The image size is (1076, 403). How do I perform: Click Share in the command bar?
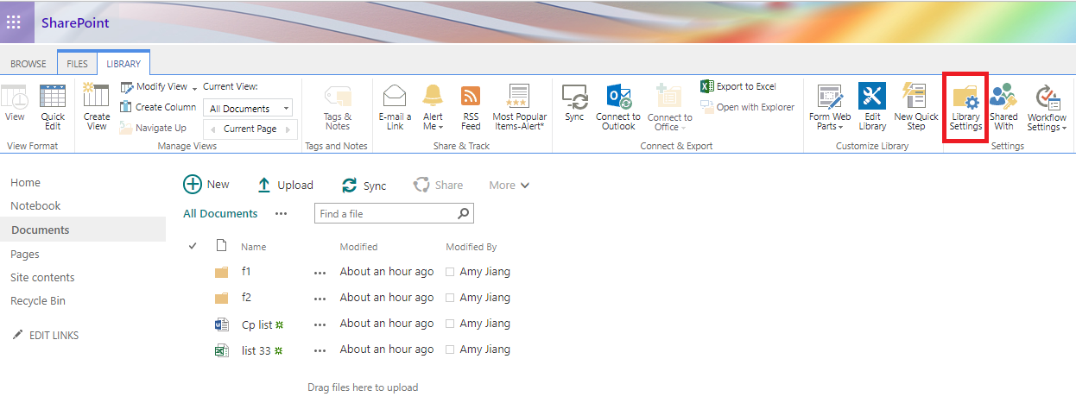click(438, 185)
